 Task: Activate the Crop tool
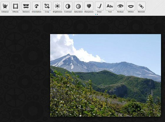[47, 6]
